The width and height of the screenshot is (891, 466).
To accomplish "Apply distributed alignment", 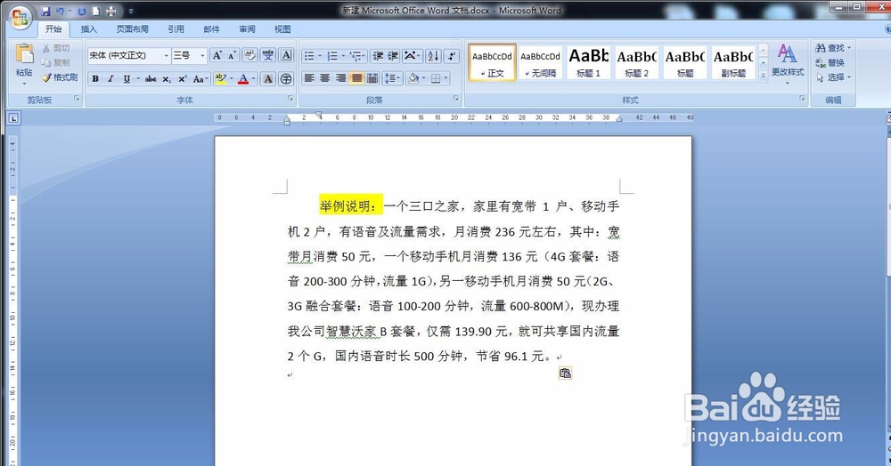I will pos(372,78).
